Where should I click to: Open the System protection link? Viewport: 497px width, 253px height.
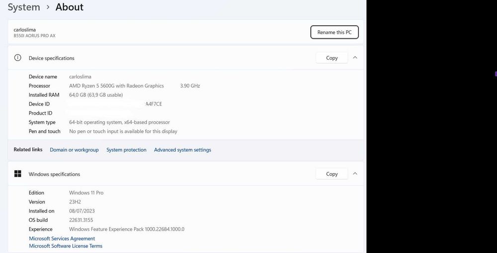126,150
